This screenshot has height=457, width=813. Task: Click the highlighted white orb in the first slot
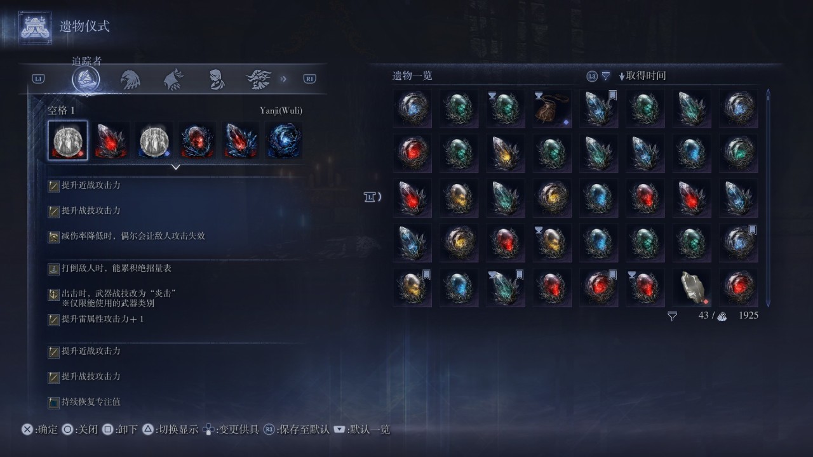coord(68,141)
